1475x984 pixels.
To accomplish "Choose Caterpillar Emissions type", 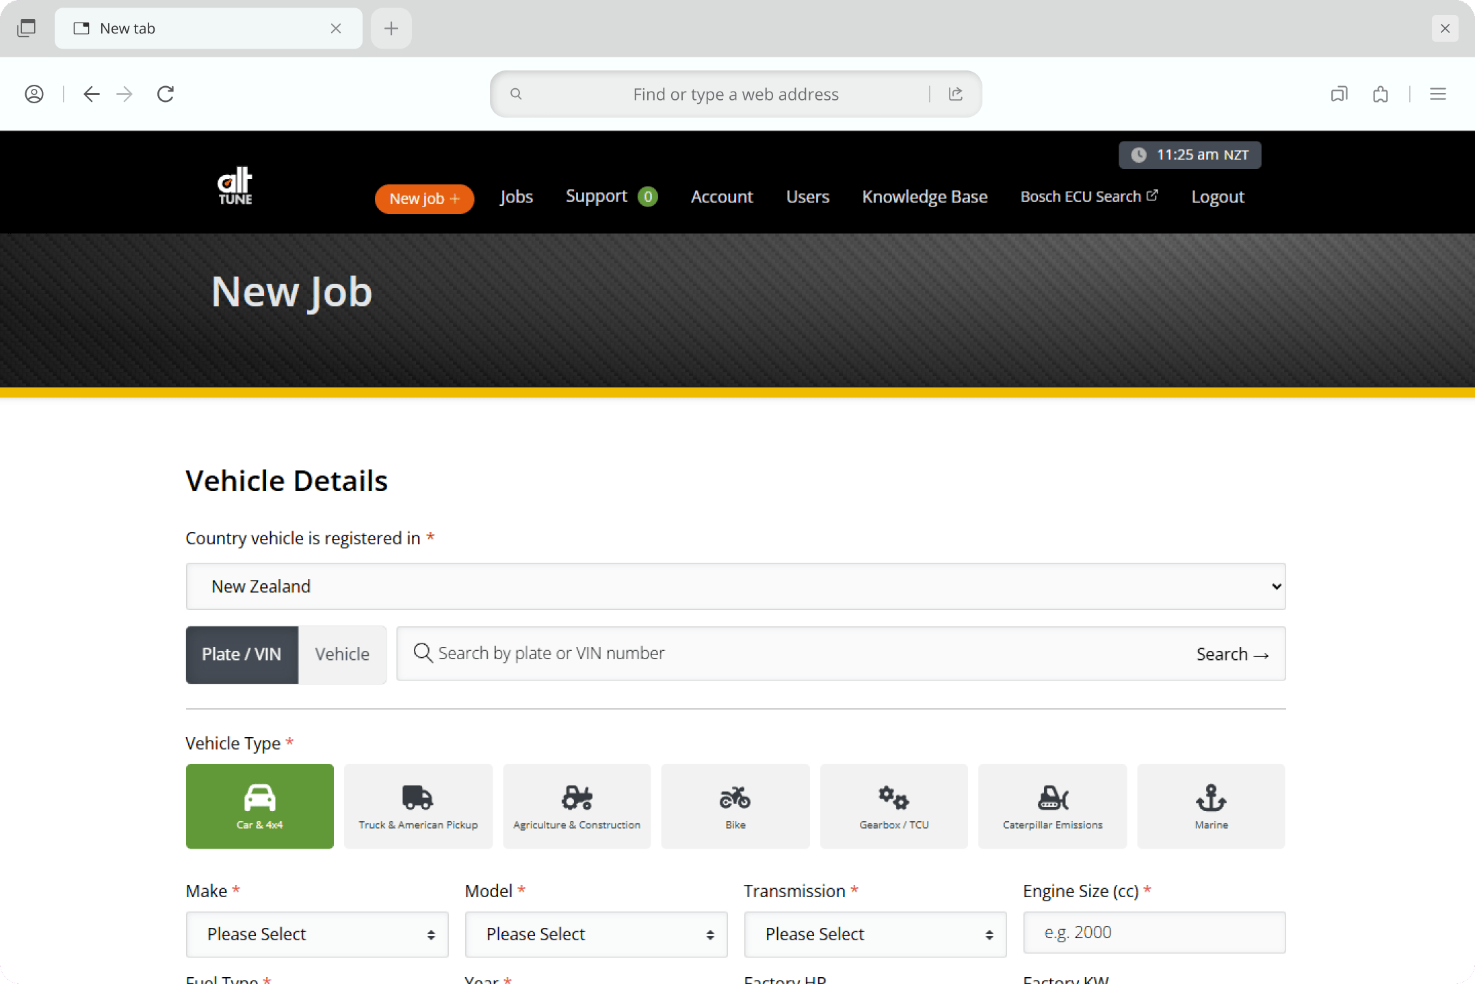I will click(x=1052, y=806).
